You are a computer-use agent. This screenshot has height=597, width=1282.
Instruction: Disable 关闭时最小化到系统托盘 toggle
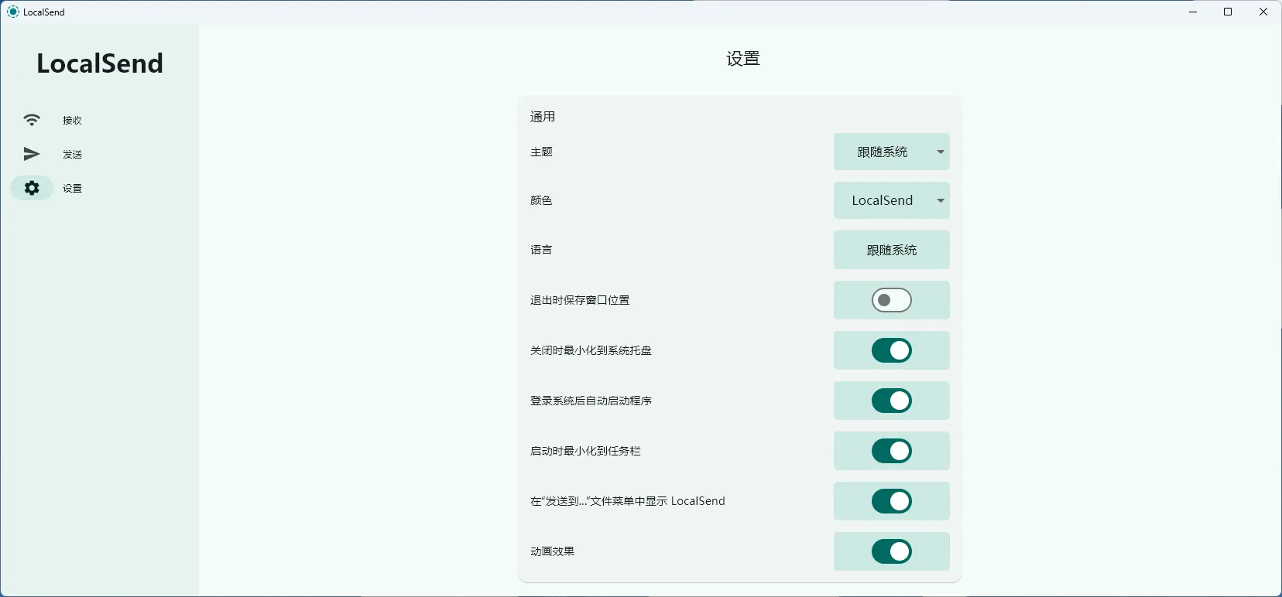click(x=891, y=350)
